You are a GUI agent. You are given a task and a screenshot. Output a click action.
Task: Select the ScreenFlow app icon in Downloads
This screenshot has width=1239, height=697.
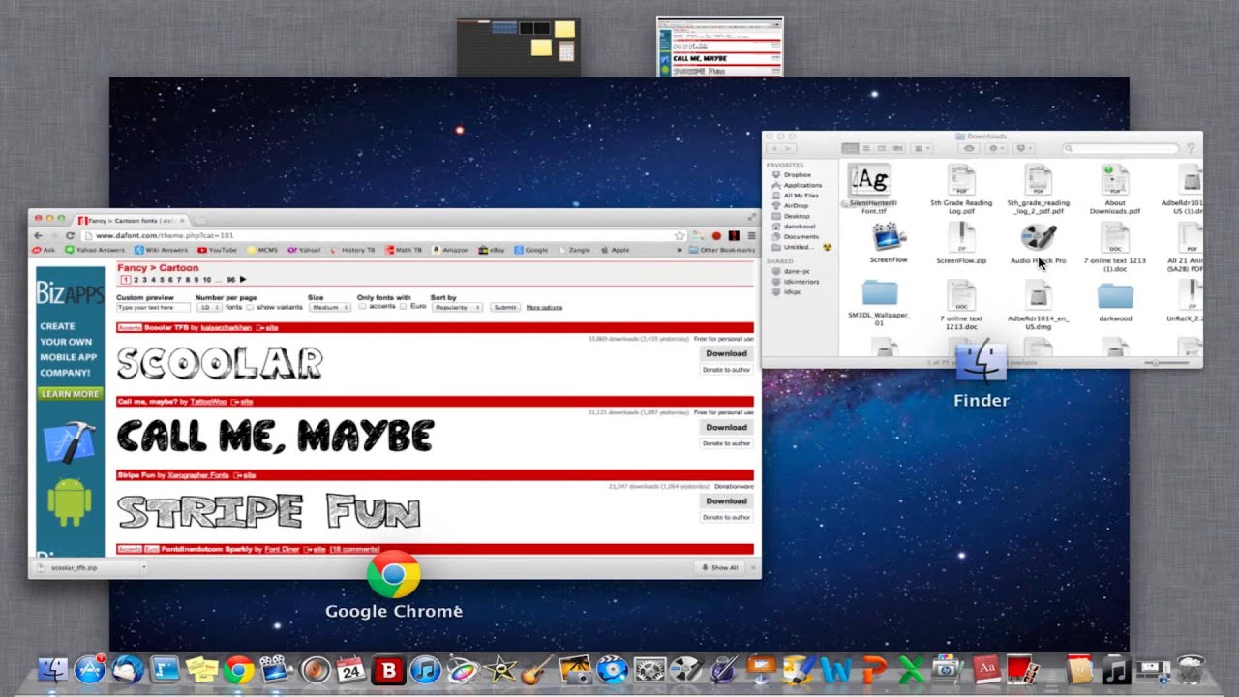[889, 243]
